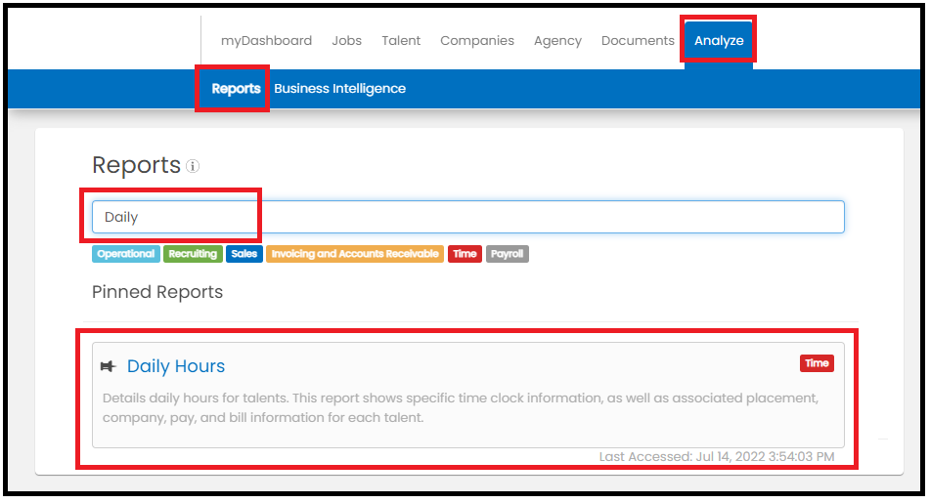The width and height of the screenshot is (930, 503).
Task: Go to the Jobs tab
Action: point(346,41)
